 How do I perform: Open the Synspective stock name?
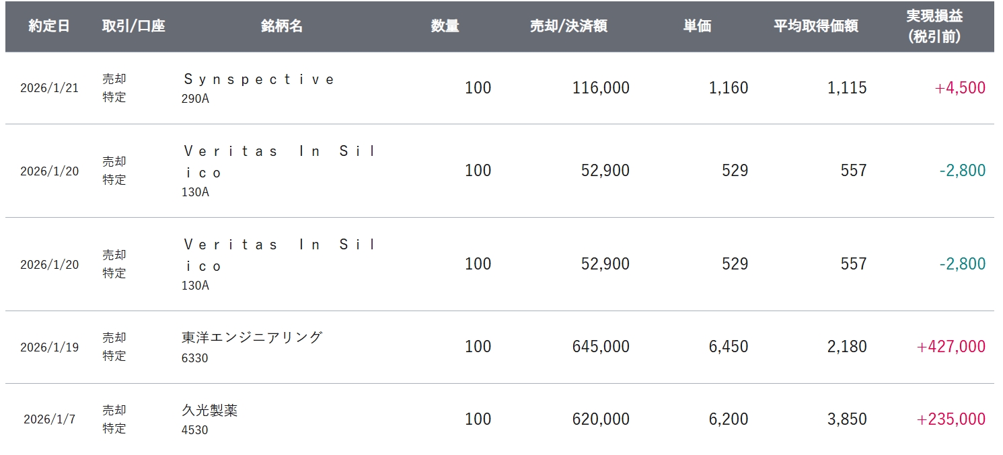tap(258, 79)
